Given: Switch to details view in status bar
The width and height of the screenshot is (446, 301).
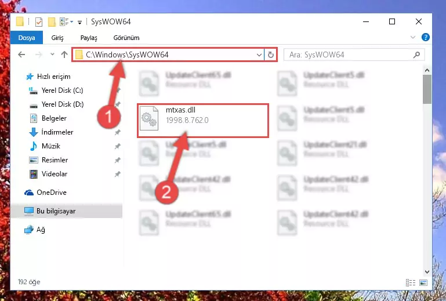Looking at the screenshot, I should tap(411, 282).
